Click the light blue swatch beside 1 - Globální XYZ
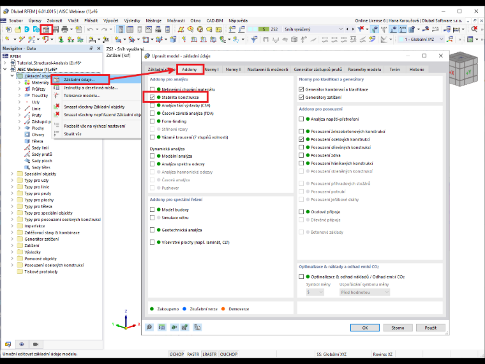Screen dimensions: 485x364 (401, 40)
